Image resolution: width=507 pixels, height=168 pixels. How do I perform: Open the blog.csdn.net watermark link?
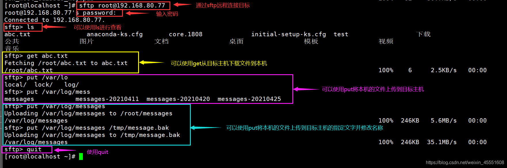[x=465, y=163]
